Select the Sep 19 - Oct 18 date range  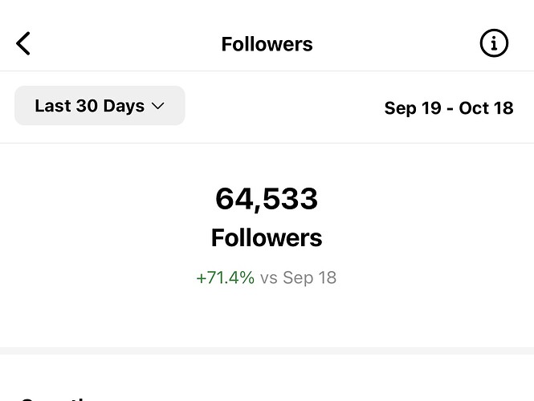point(448,107)
